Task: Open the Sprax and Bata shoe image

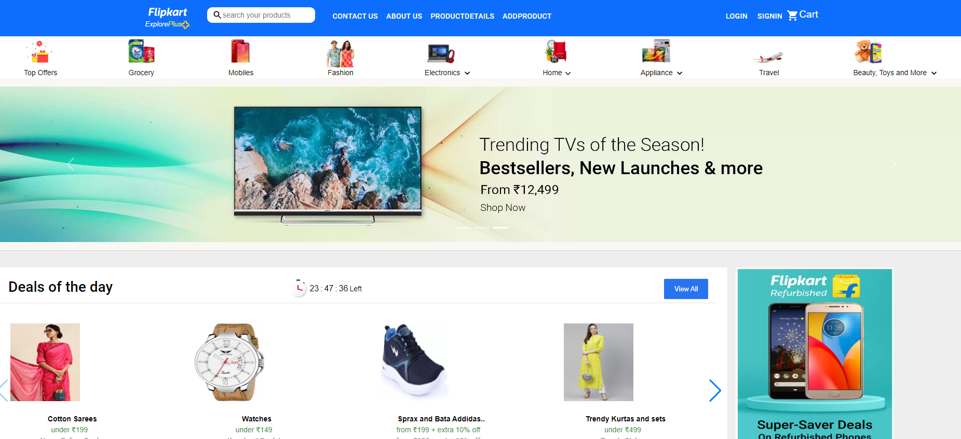Action: coord(414,362)
